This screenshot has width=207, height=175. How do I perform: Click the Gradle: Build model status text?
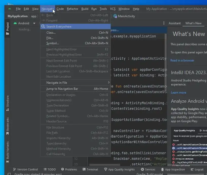pyautogui.click(x=150, y=174)
